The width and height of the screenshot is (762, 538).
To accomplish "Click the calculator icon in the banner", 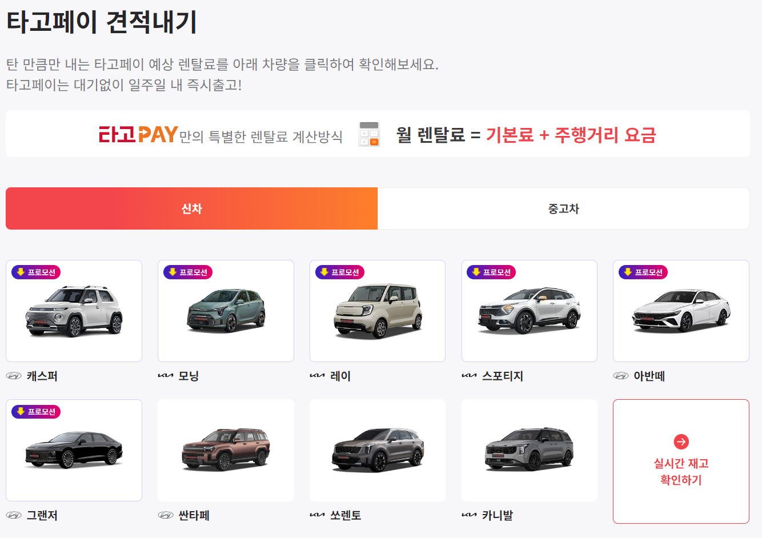I will pos(369,134).
